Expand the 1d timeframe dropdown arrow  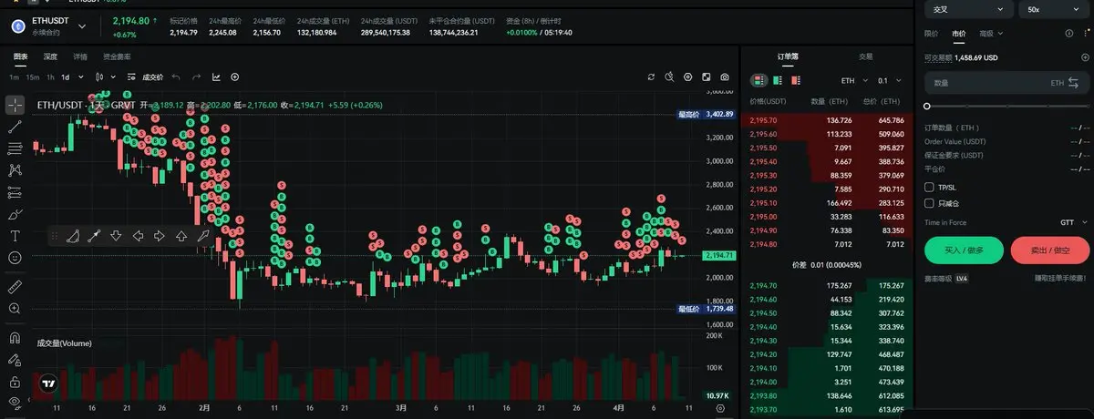click(x=80, y=77)
